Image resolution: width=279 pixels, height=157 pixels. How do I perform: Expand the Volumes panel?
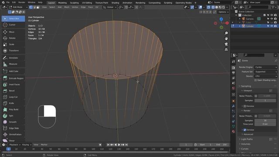(x=245, y=144)
